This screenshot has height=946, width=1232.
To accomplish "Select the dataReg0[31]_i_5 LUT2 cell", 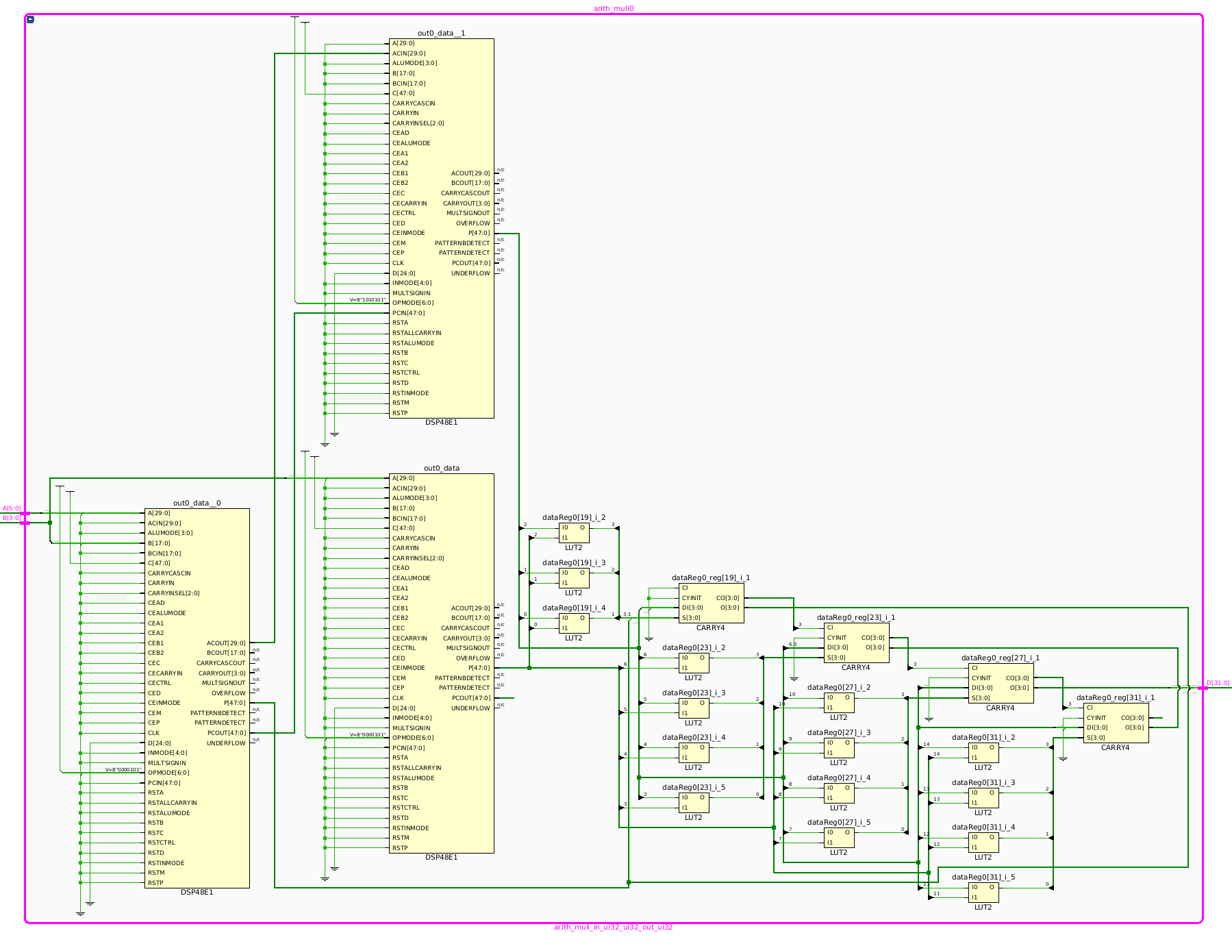I will 983,893.
